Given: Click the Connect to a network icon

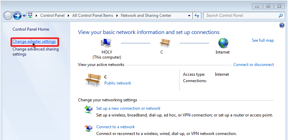Looking at the screenshot, I should 89,129.
